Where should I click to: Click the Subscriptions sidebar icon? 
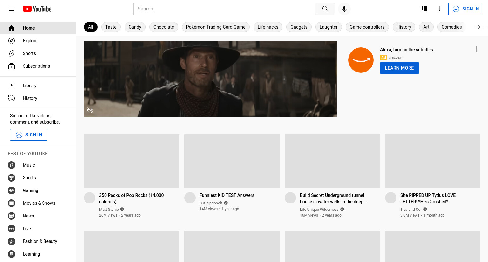coord(11,66)
